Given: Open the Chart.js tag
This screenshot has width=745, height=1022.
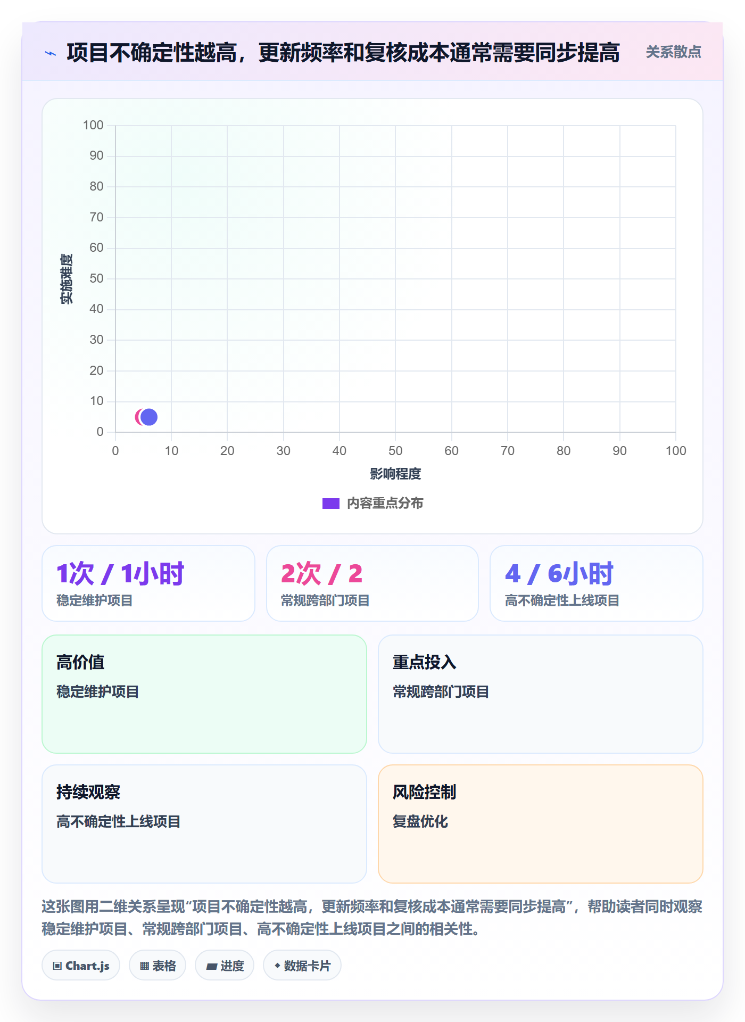Looking at the screenshot, I should tap(81, 966).
